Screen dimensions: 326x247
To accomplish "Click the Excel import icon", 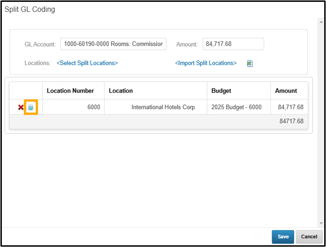I will [249, 64].
